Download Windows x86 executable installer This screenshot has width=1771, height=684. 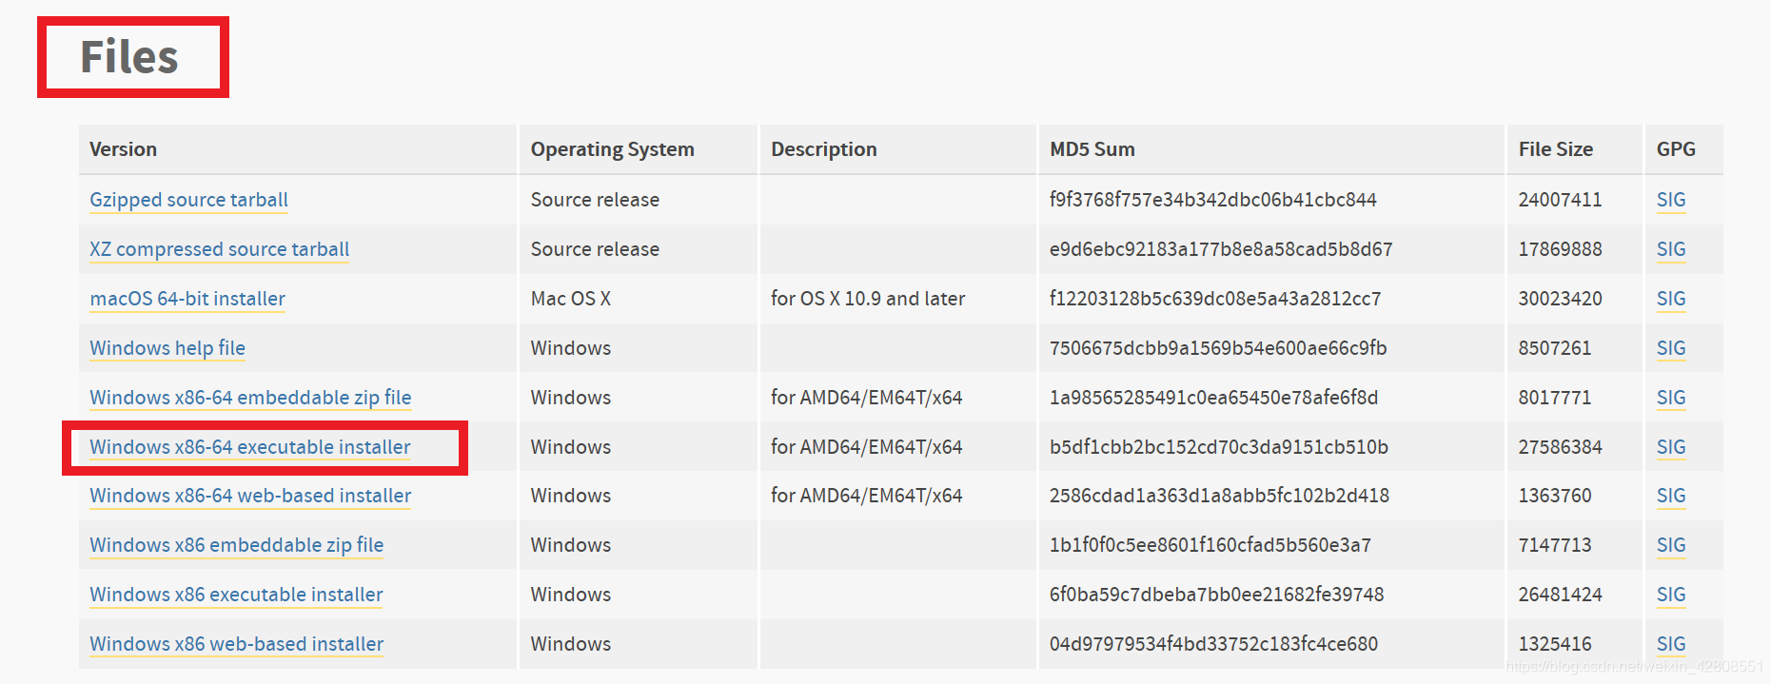click(236, 595)
